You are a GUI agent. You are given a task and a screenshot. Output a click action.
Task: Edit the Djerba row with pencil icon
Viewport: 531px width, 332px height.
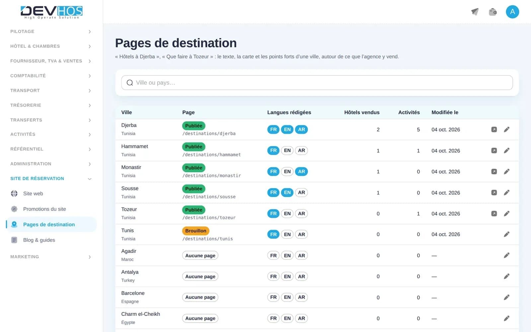click(x=506, y=129)
